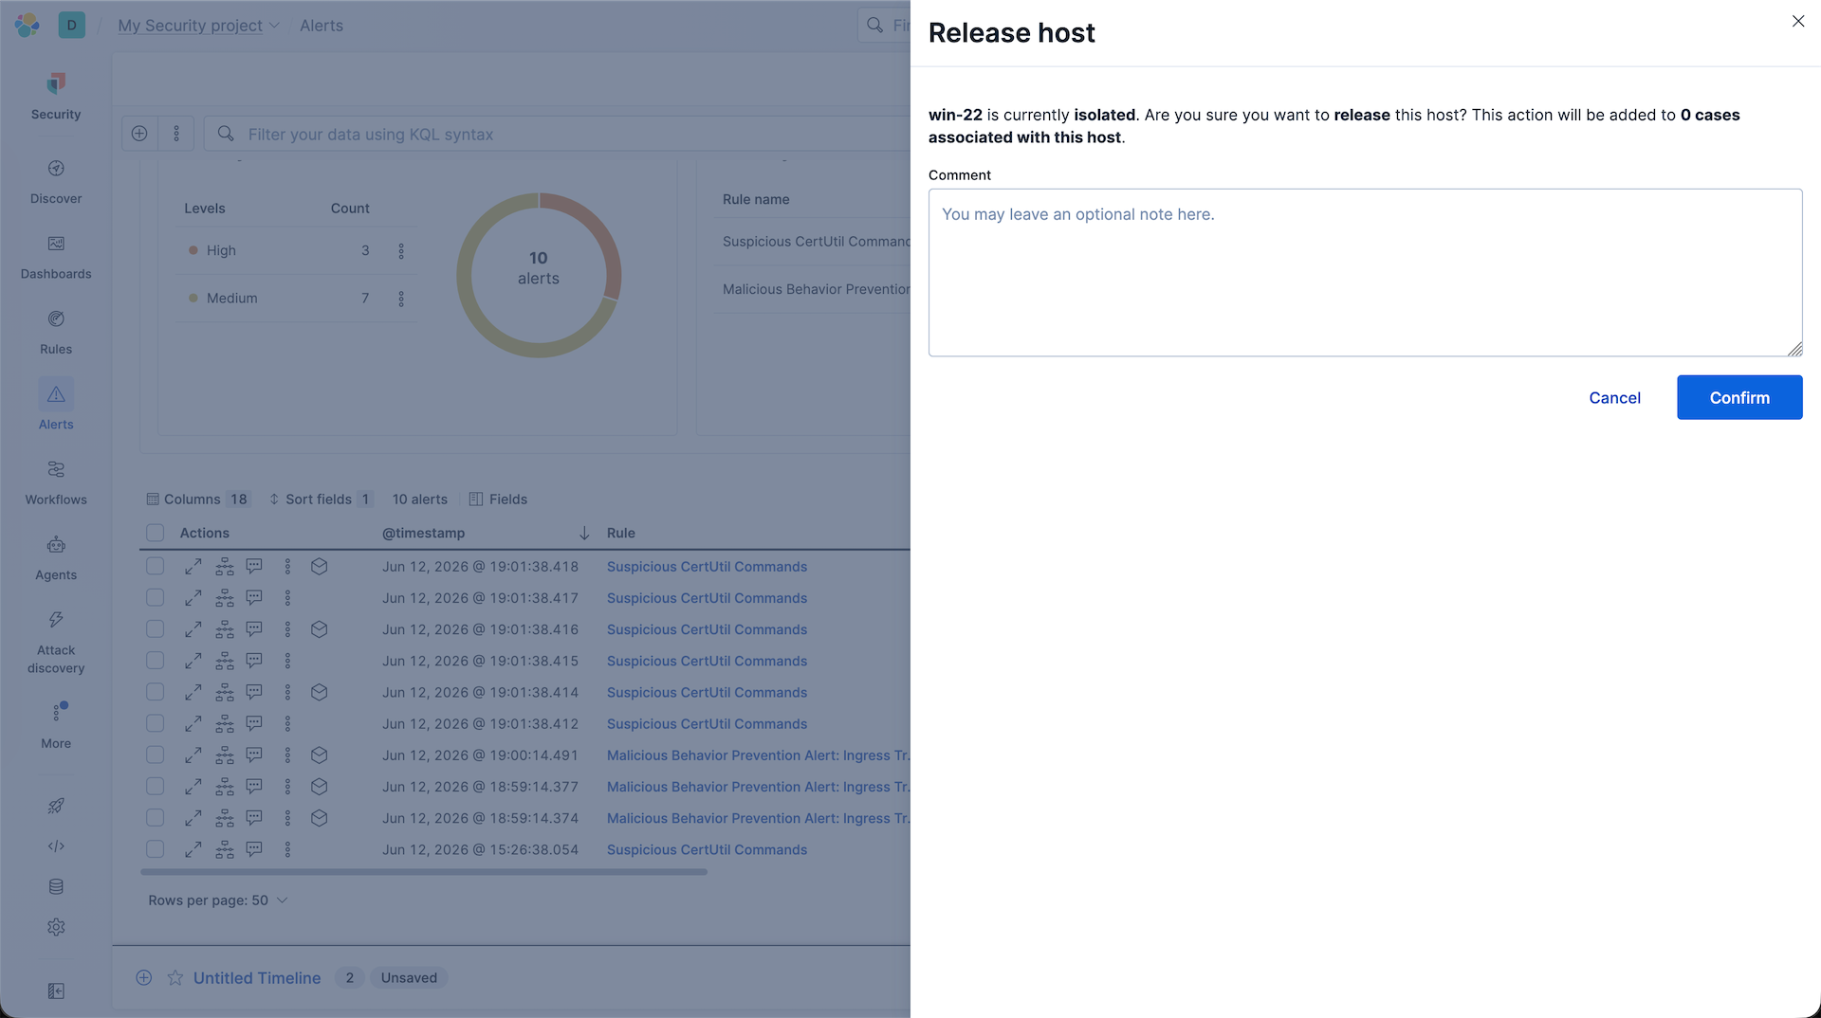Check the last alert row checkbox
Screen dimensions: 1821x1018
pyautogui.click(x=156, y=849)
